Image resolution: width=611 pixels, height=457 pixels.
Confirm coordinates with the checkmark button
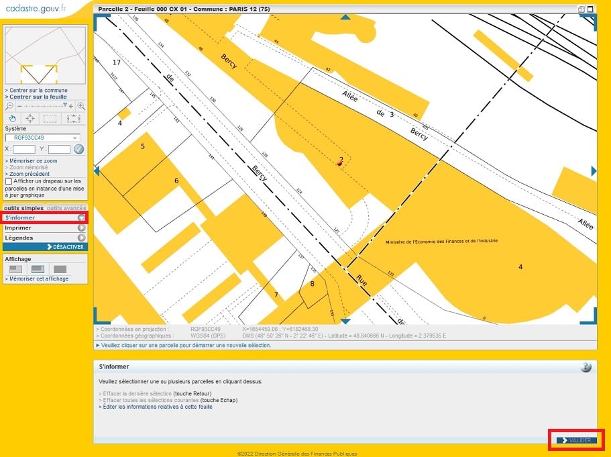78,149
